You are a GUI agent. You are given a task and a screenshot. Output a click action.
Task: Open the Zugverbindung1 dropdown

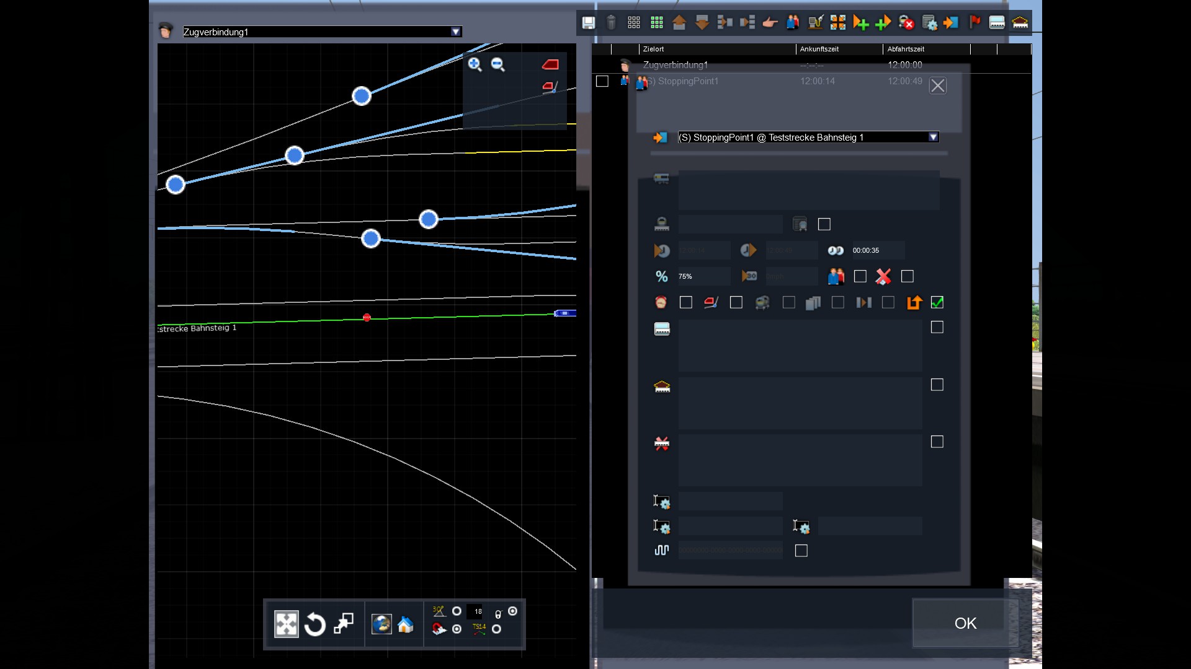pos(456,32)
